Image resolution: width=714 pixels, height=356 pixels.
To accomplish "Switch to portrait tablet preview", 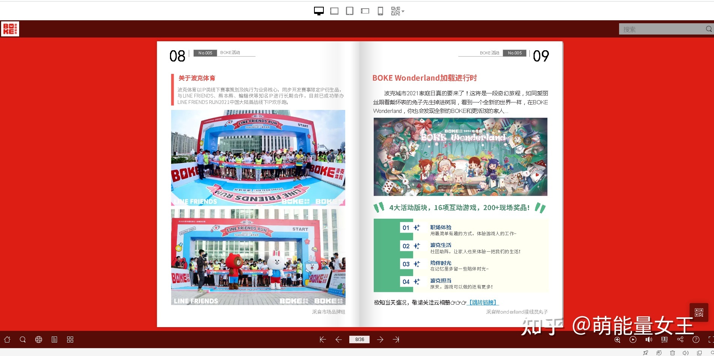I will [x=350, y=11].
